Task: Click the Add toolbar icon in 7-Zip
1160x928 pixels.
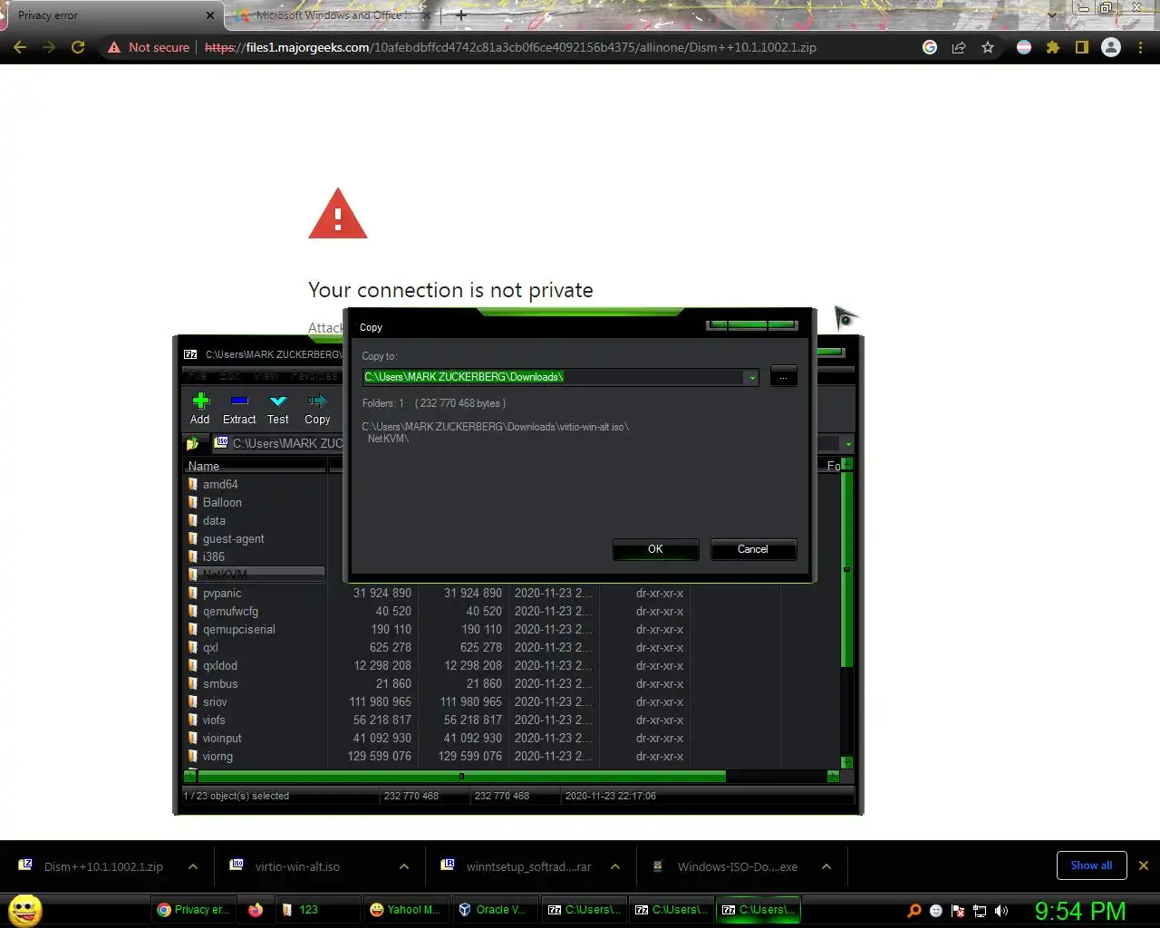Action: tap(200, 401)
